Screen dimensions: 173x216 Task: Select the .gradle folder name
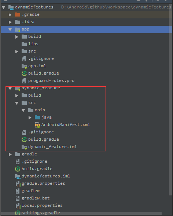(x=31, y=14)
